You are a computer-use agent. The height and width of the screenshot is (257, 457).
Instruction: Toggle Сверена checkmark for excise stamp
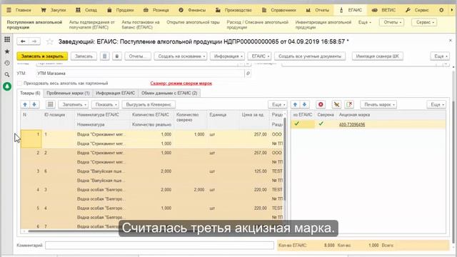tap(321, 124)
